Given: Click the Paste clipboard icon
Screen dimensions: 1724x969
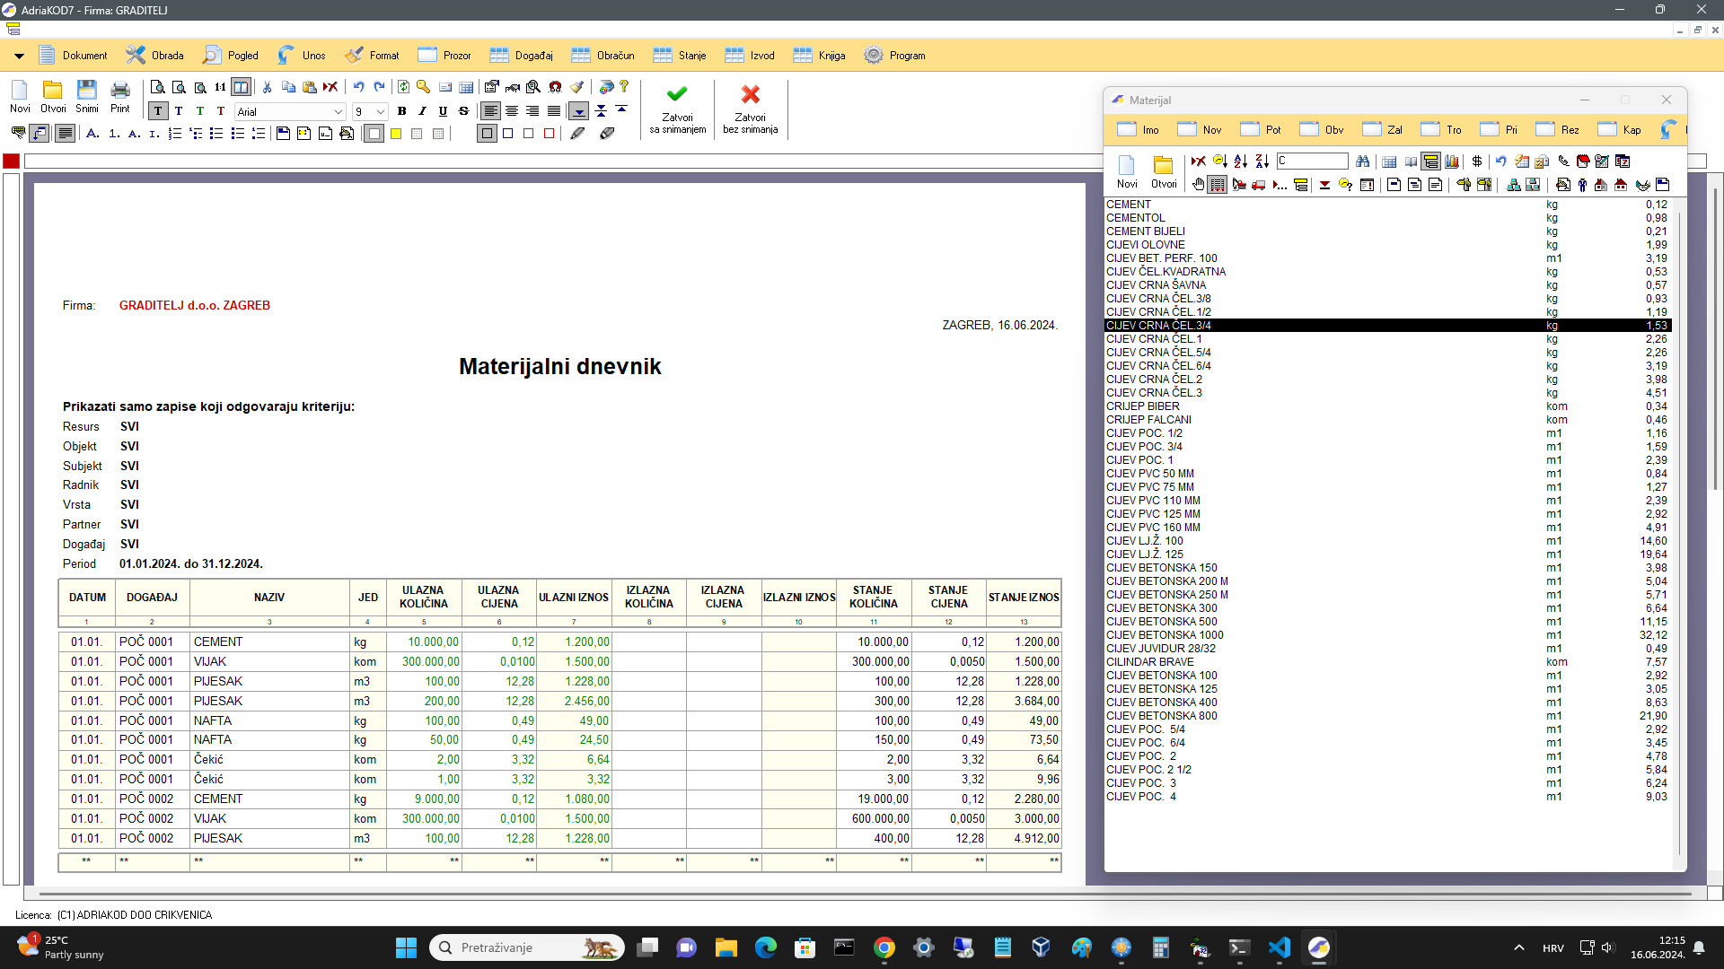Looking at the screenshot, I should click(x=310, y=87).
